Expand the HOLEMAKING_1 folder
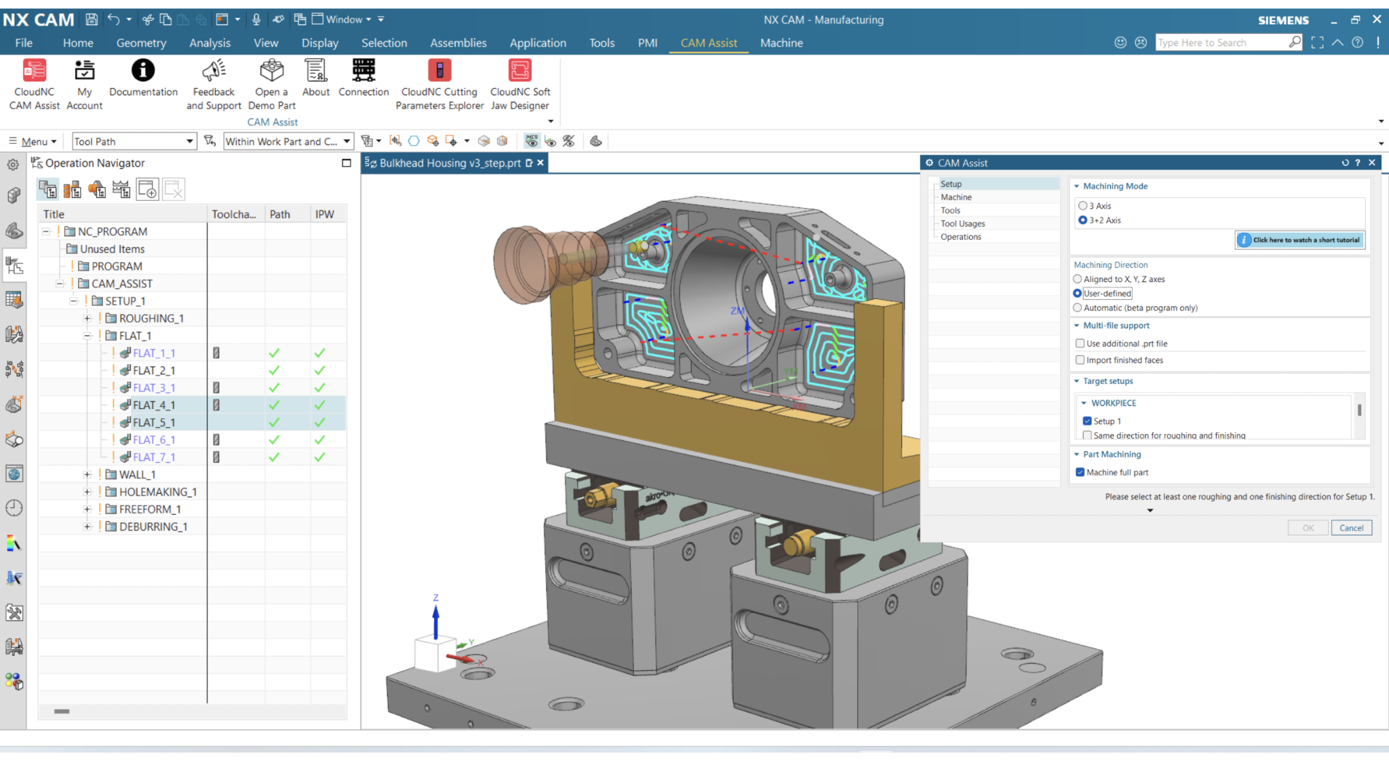This screenshot has width=1389, height=761. 87,492
